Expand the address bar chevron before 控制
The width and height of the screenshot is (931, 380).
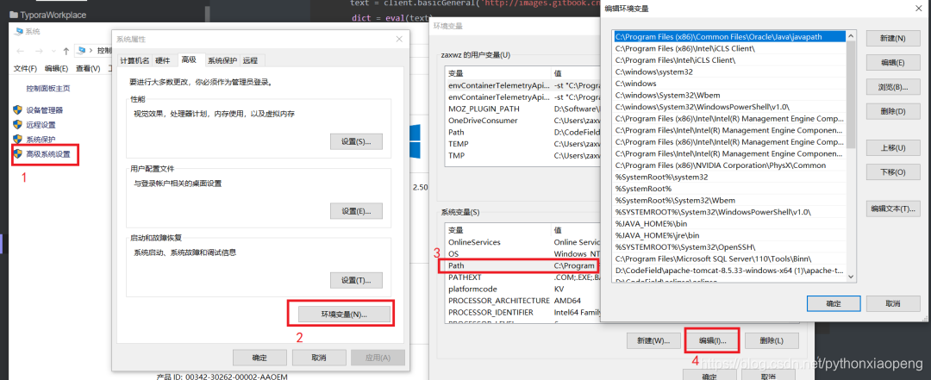91,51
